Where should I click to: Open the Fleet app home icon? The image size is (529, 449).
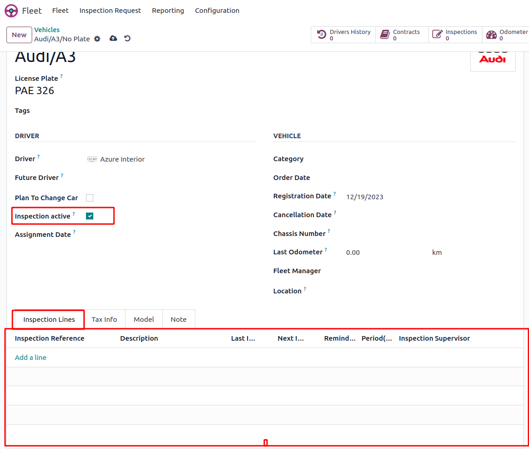click(x=11, y=11)
